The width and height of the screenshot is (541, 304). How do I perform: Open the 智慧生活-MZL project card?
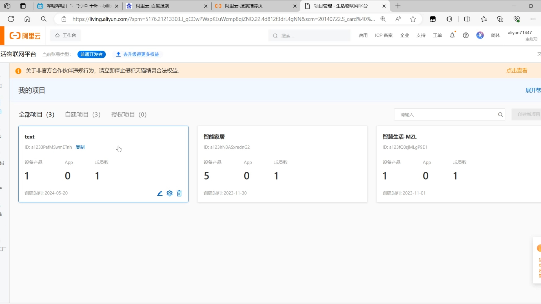pos(459,164)
